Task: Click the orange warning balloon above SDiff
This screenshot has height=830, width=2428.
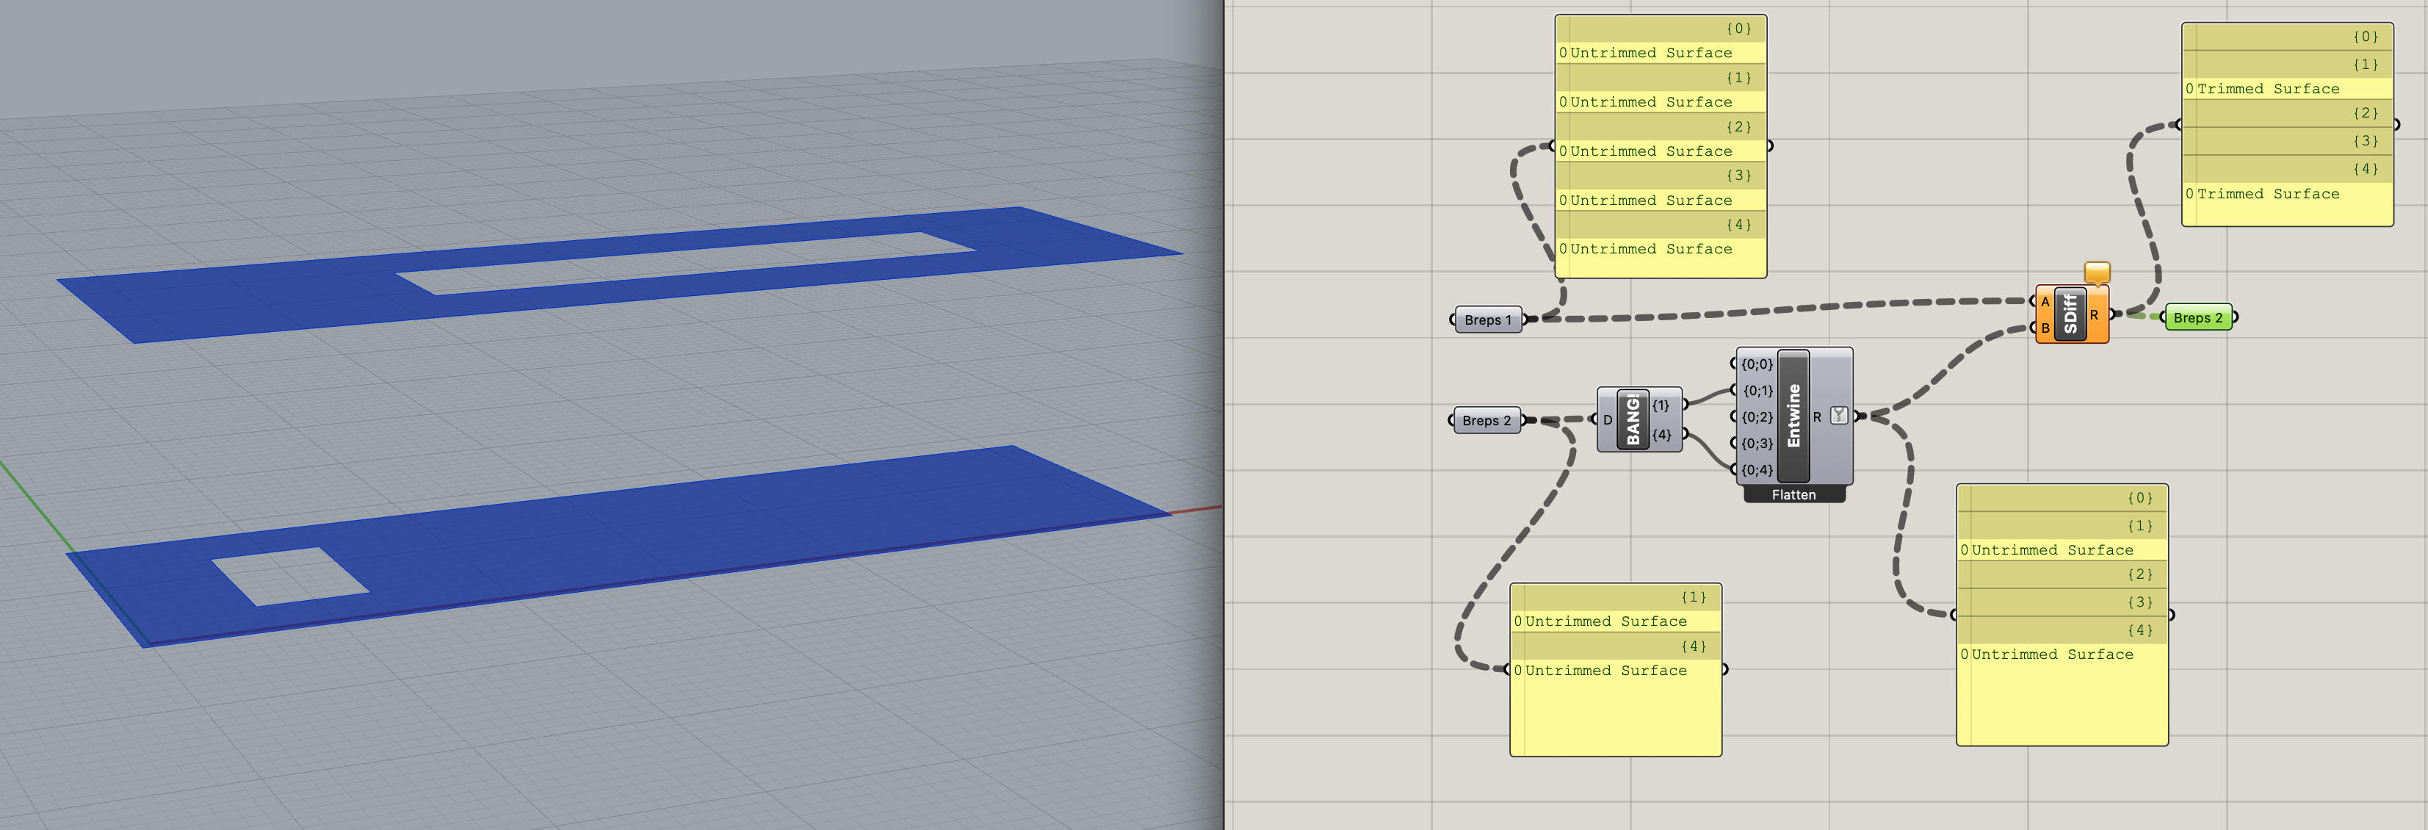Action: (2096, 273)
